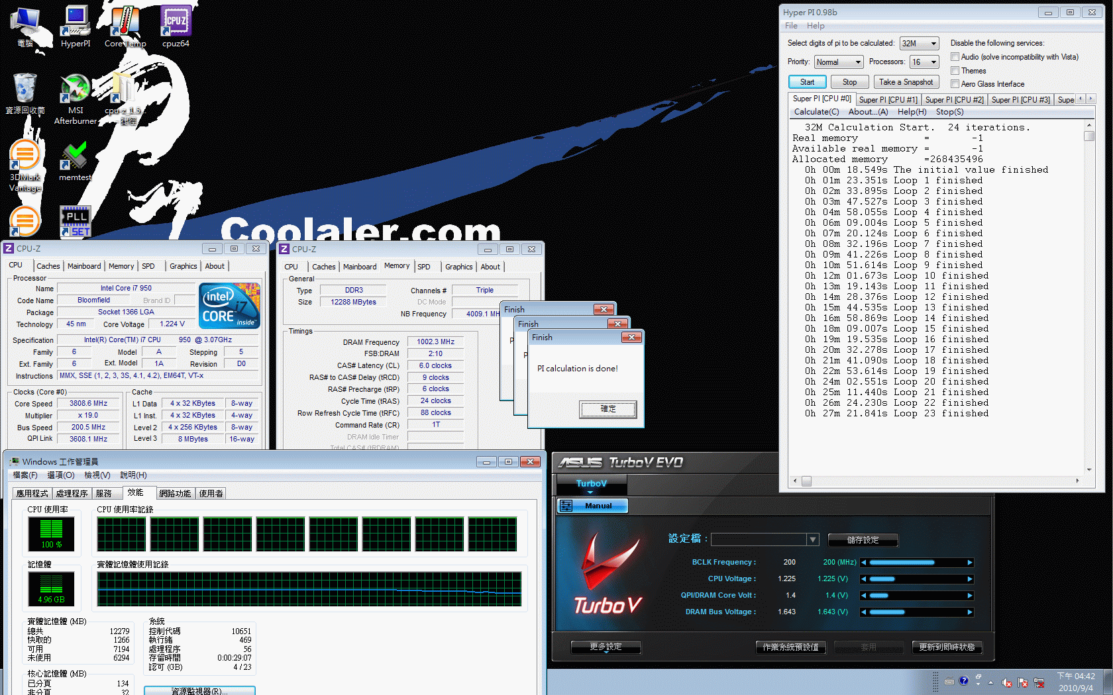Open the Action Center flag tray icon
The width and height of the screenshot is (1113, 695).
pyautogui.click(x=1023, y=682)
